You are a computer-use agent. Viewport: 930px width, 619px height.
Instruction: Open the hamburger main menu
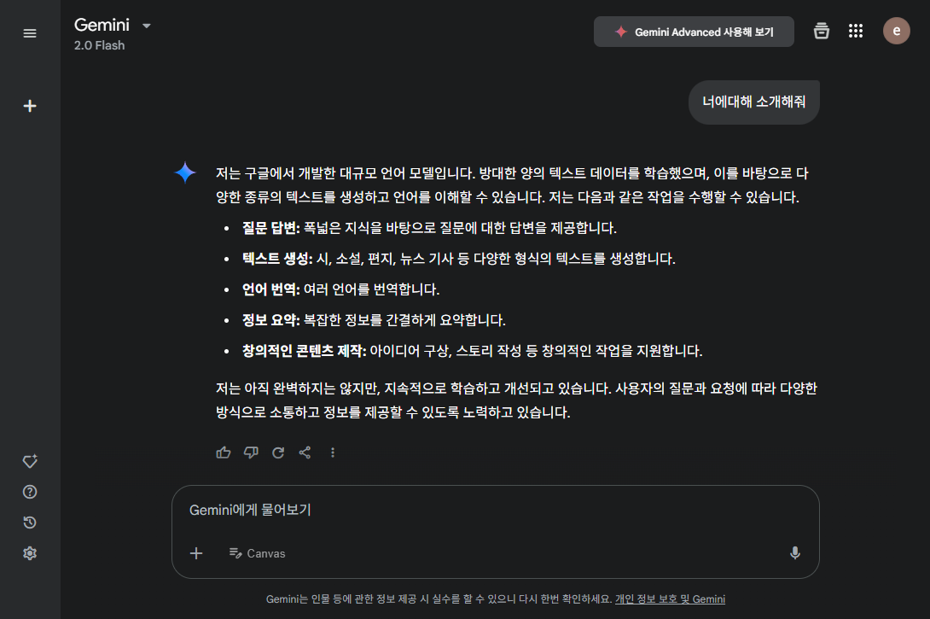coord(30,33)
